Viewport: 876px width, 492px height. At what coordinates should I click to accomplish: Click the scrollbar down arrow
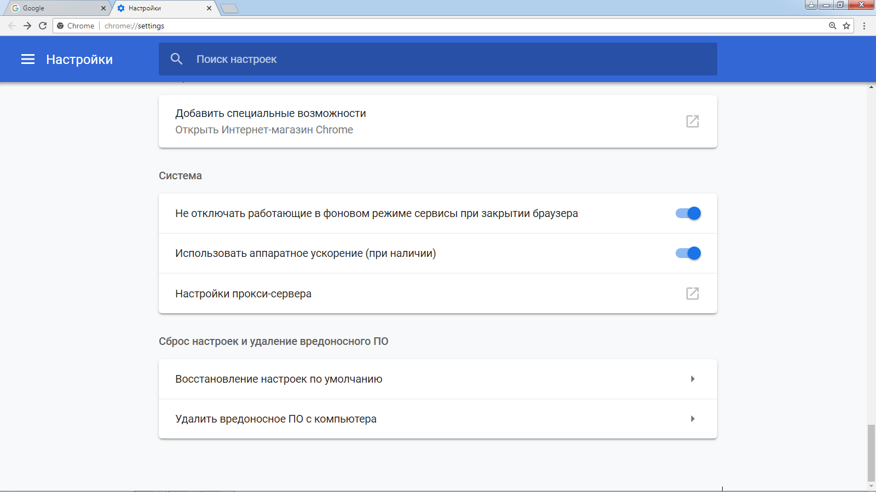click(871, 486)
